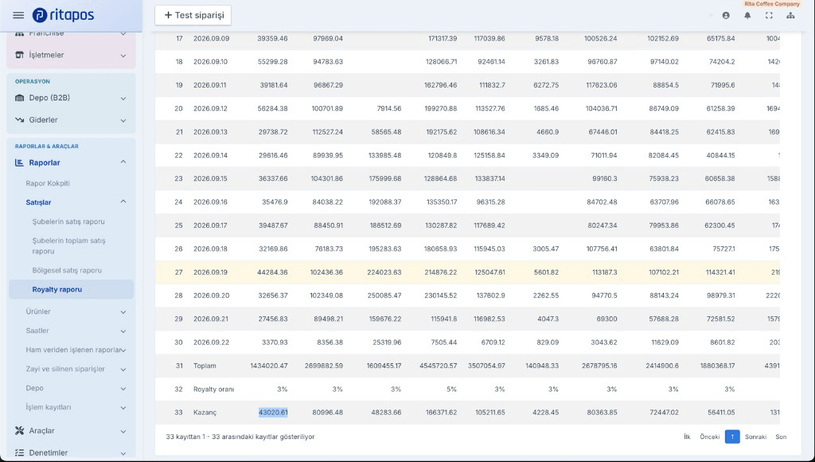
Task: Expand the Ürünler submenu chevron
Action: (x=123, y=312)
